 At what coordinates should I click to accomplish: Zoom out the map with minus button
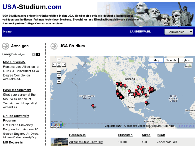pos(59,82)
